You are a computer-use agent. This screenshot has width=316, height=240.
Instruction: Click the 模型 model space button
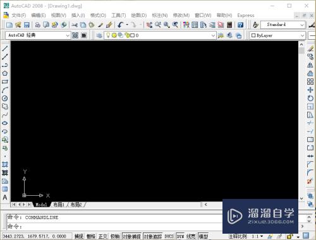(204, 236)
